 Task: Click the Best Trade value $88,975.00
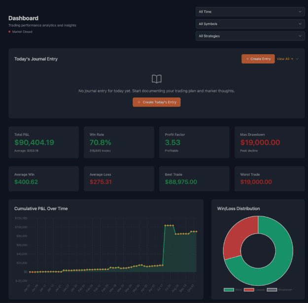pos(181,182)
